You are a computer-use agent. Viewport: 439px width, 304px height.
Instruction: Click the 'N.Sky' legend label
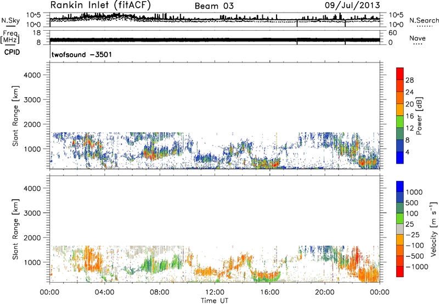[x=10, y=20]
